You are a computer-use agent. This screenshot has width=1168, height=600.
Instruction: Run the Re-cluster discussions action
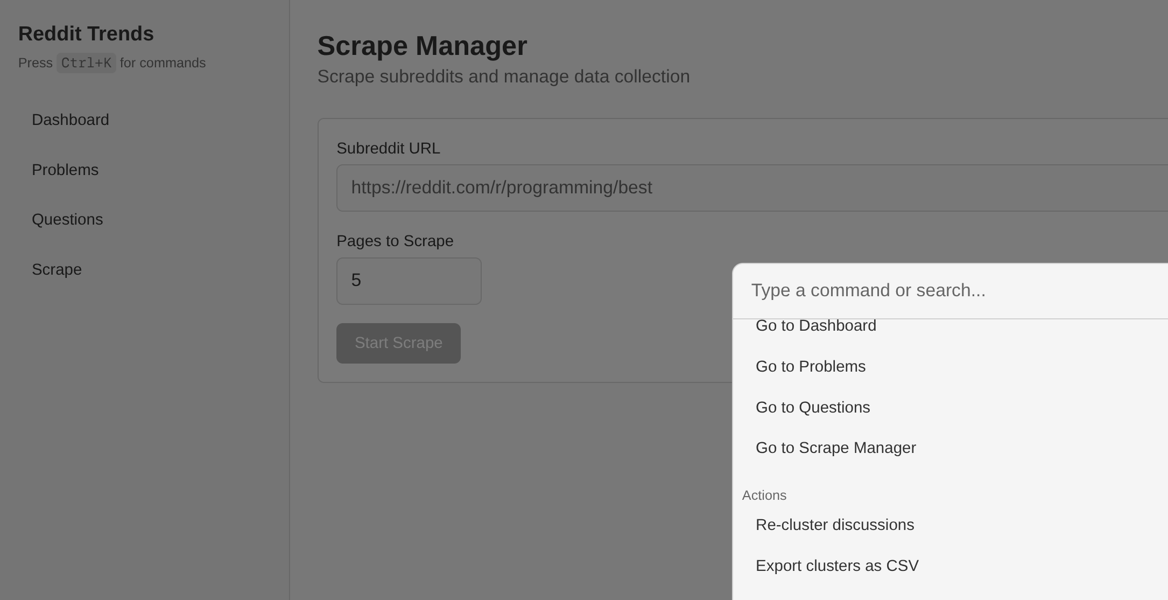tap(834, 525)
